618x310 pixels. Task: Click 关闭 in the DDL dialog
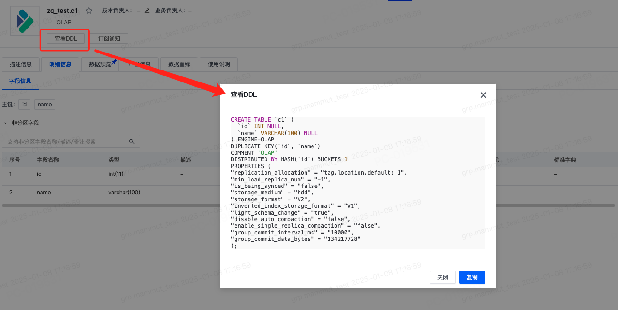pos(442,277)
